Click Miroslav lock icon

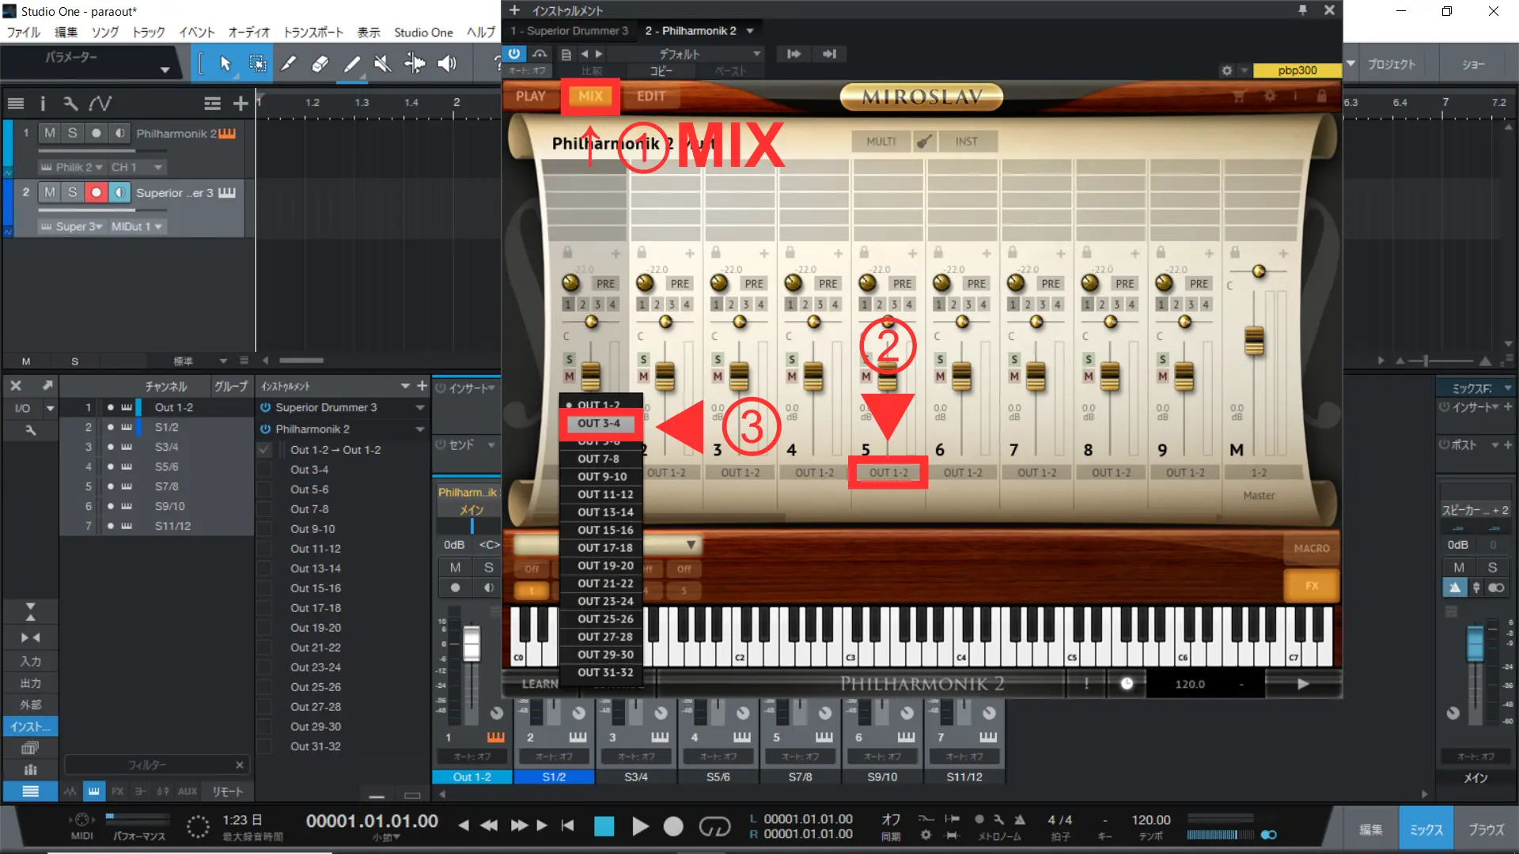(x=1321, y=96)
